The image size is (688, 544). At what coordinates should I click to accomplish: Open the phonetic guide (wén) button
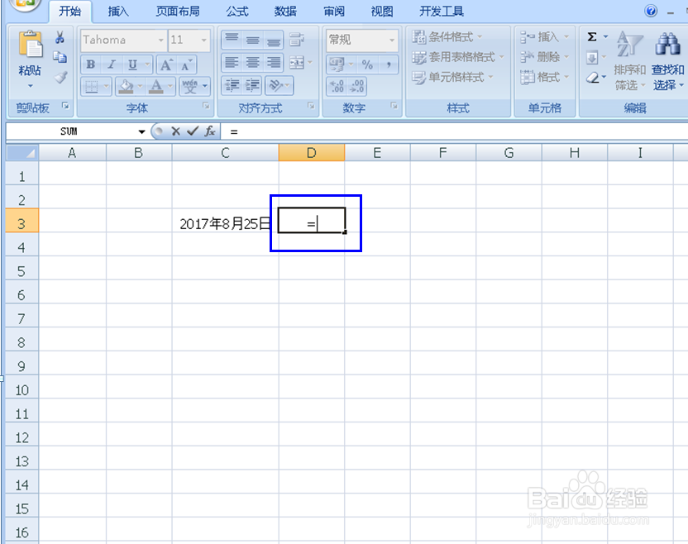click(190, 87)
